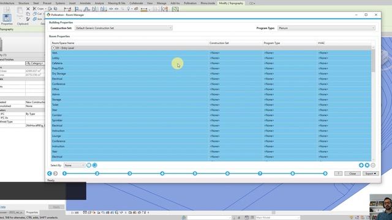This screenshot has height=220, width=392.
Task: Open the Export dropdown button
Action: point(371,174)
